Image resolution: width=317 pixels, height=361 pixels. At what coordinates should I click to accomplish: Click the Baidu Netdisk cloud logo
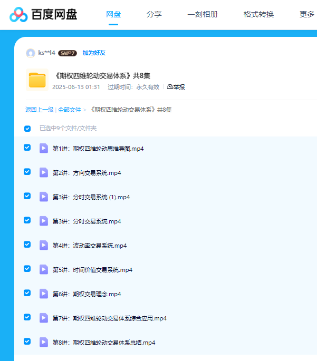(x=19, y=15)
